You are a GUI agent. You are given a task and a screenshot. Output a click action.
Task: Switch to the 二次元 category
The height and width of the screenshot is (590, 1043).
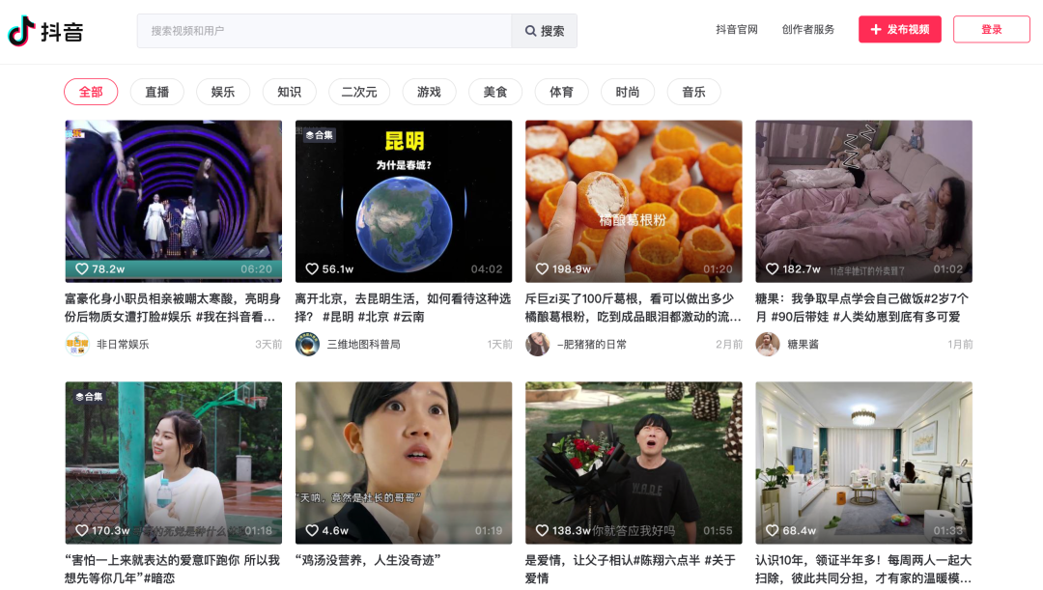(x=359, y=92)
